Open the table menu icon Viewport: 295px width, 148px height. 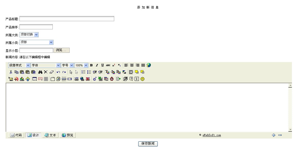coord(35,79)
